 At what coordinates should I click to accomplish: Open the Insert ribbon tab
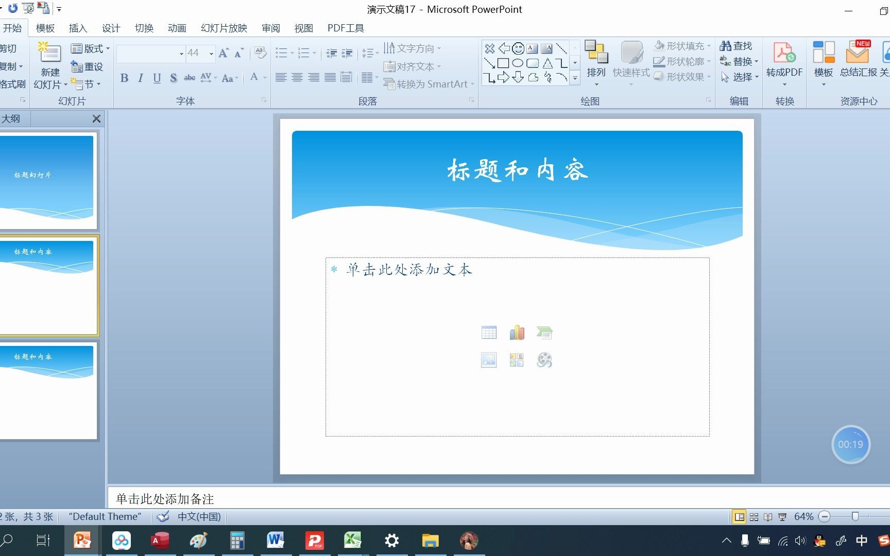(78, 28)
